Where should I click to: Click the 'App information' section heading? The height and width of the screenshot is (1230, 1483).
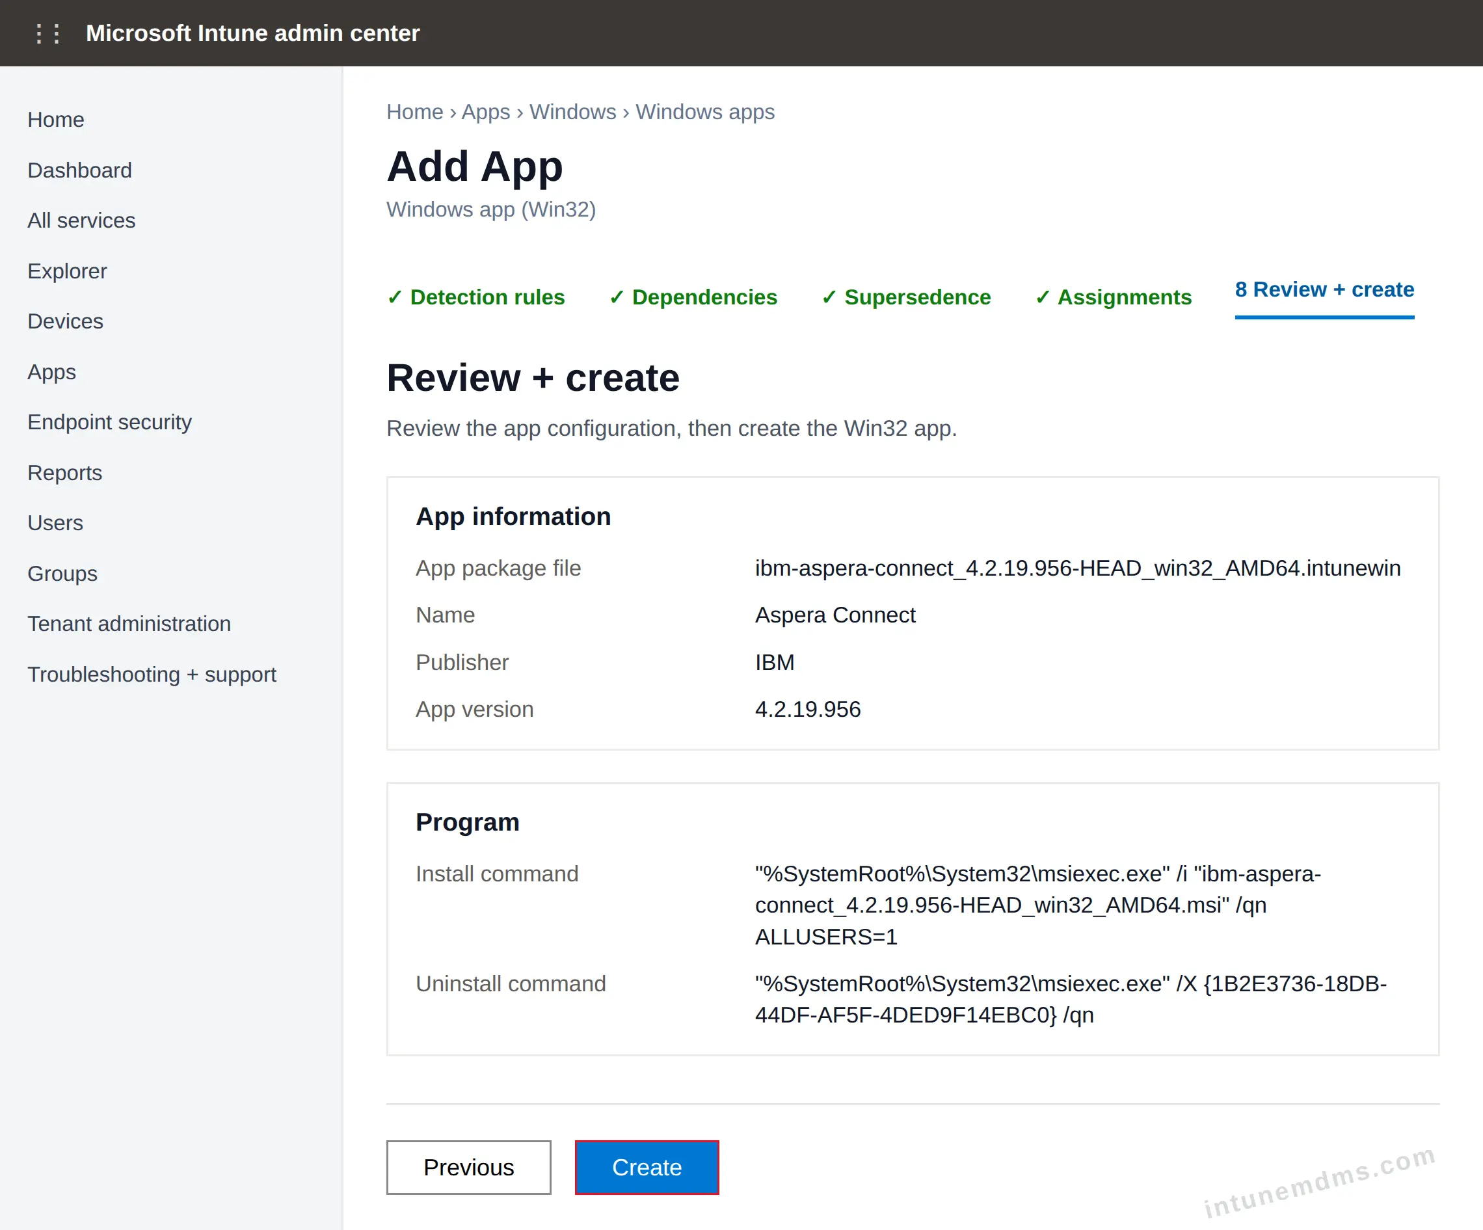point(513,516)
